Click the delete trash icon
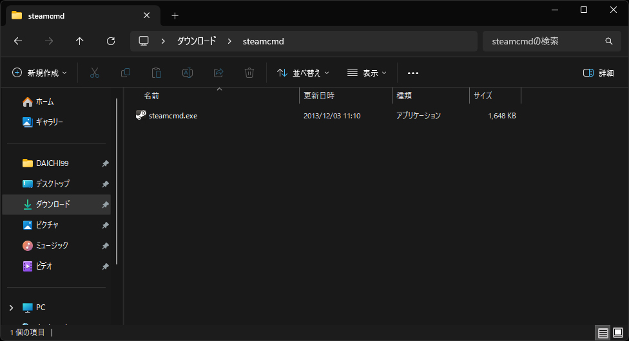Viewport: 629px width, 341px height. point(249,73)
